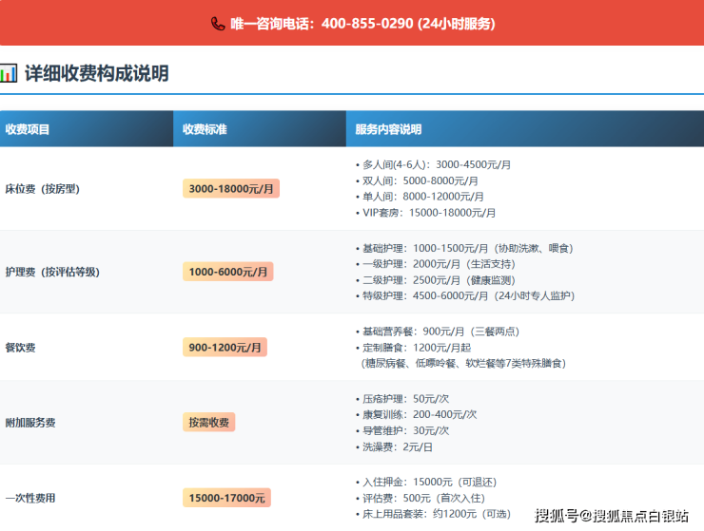The image size is (704, 531).
Task: Click the 15000-17000元 price badge
Action: (x=226, y=498)
